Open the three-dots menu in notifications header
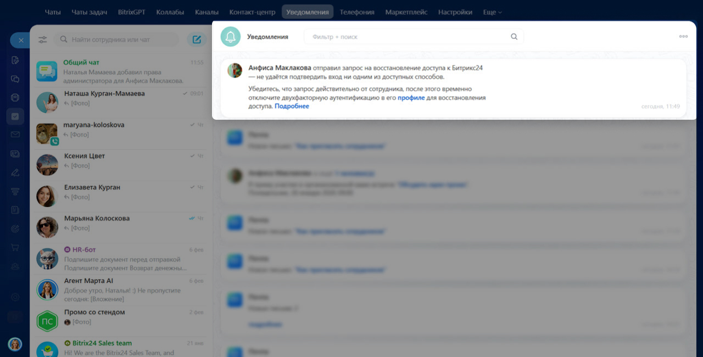The width and height of the screenshot is (703, 357). 683,37
